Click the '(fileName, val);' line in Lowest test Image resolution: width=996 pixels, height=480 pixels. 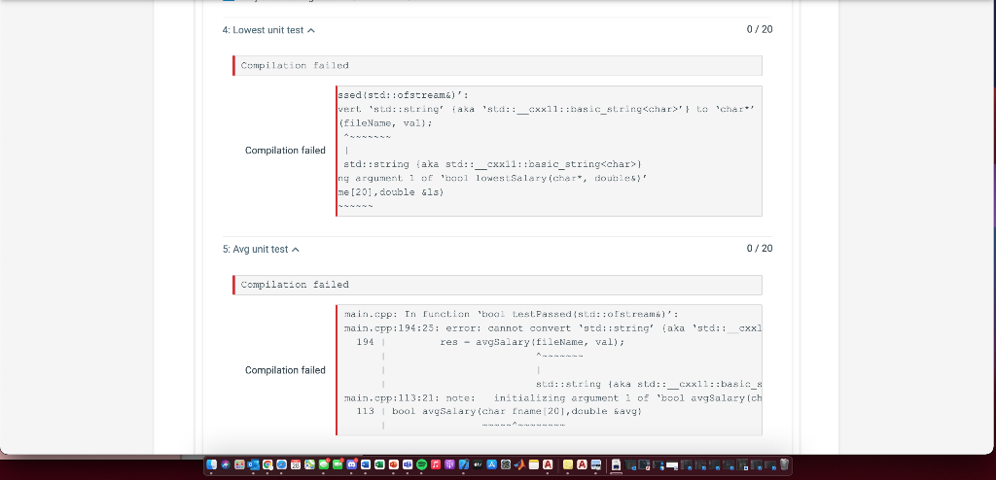pos(385,123)
